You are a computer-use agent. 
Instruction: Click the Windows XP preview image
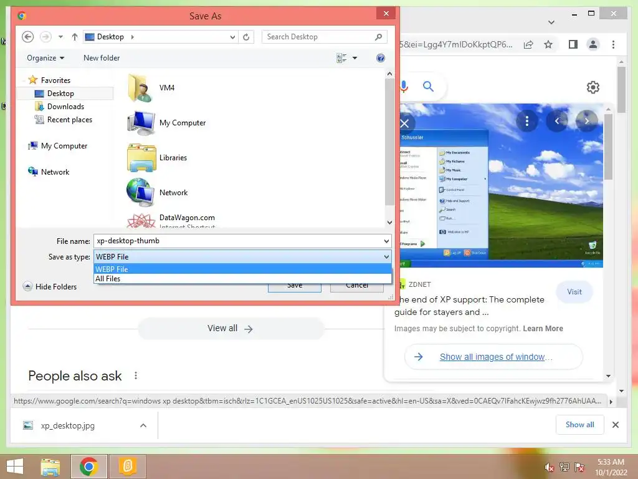point(502,186)
